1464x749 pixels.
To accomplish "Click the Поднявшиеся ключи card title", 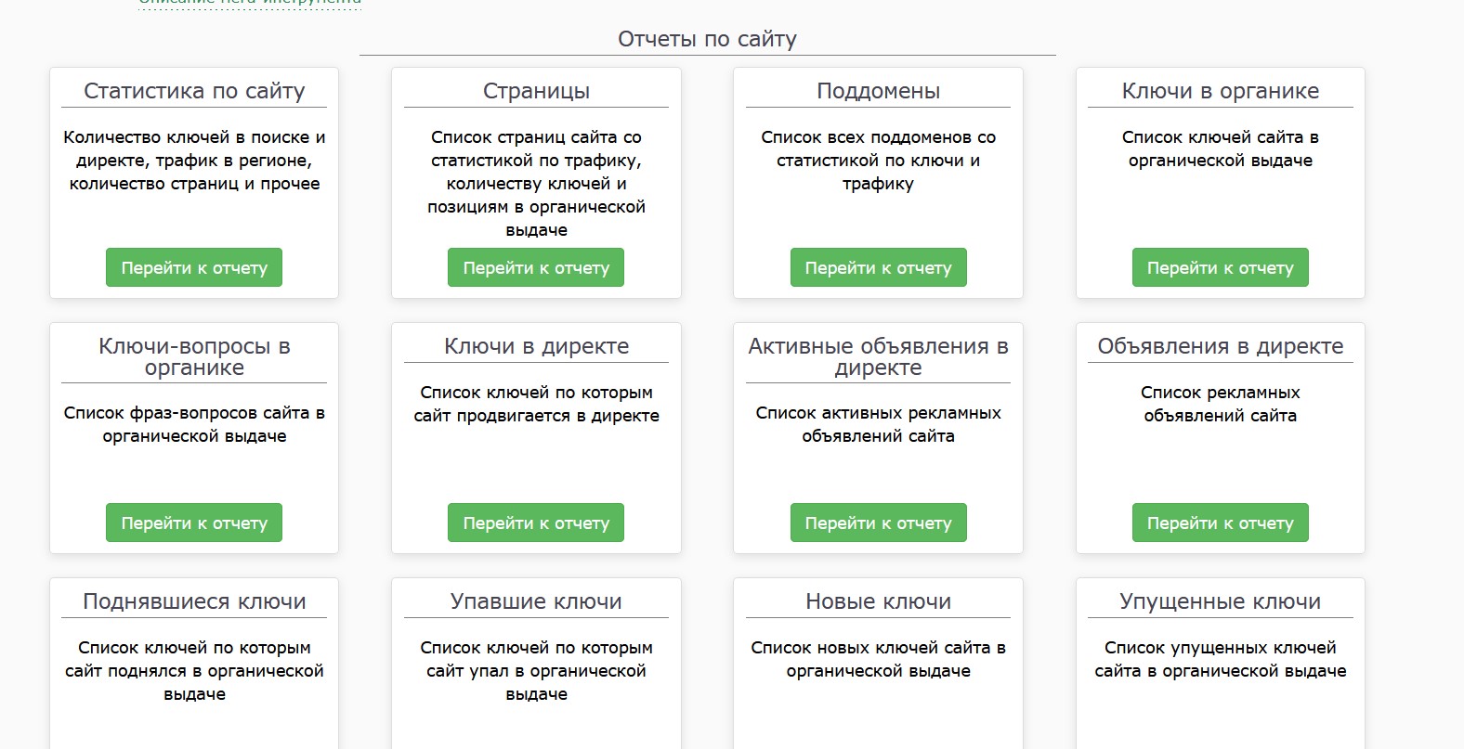I will pyautogui.click(x=194, y=601).
